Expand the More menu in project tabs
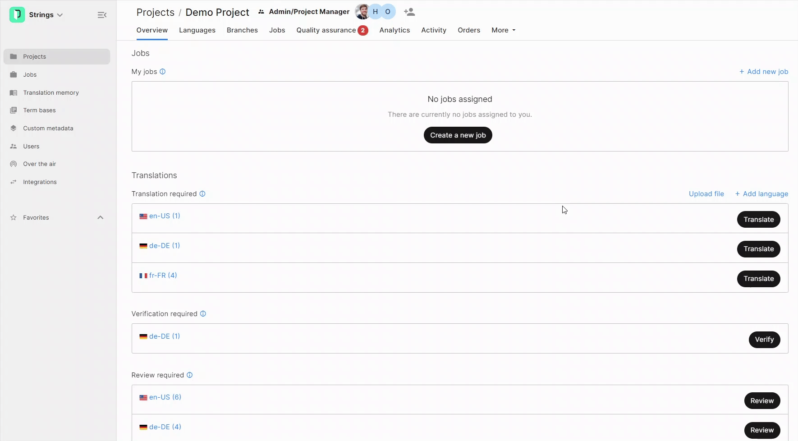798x441 pixels. pos(503,30)
